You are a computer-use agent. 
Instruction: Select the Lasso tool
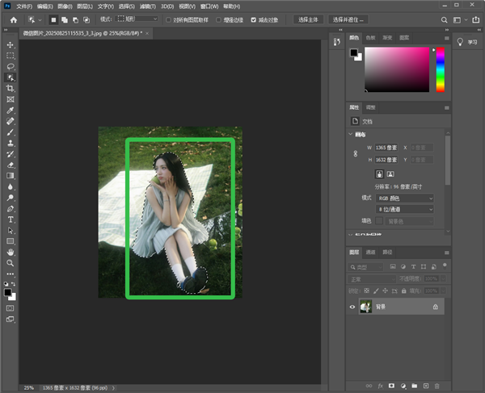11,66
